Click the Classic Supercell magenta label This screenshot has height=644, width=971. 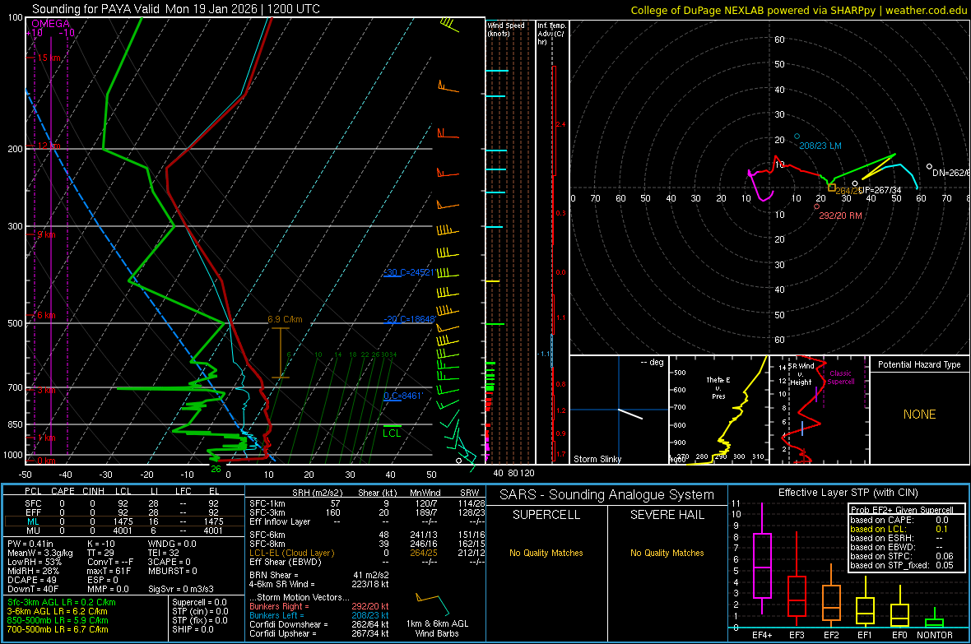pyautogui.click(x=840, y=378)
